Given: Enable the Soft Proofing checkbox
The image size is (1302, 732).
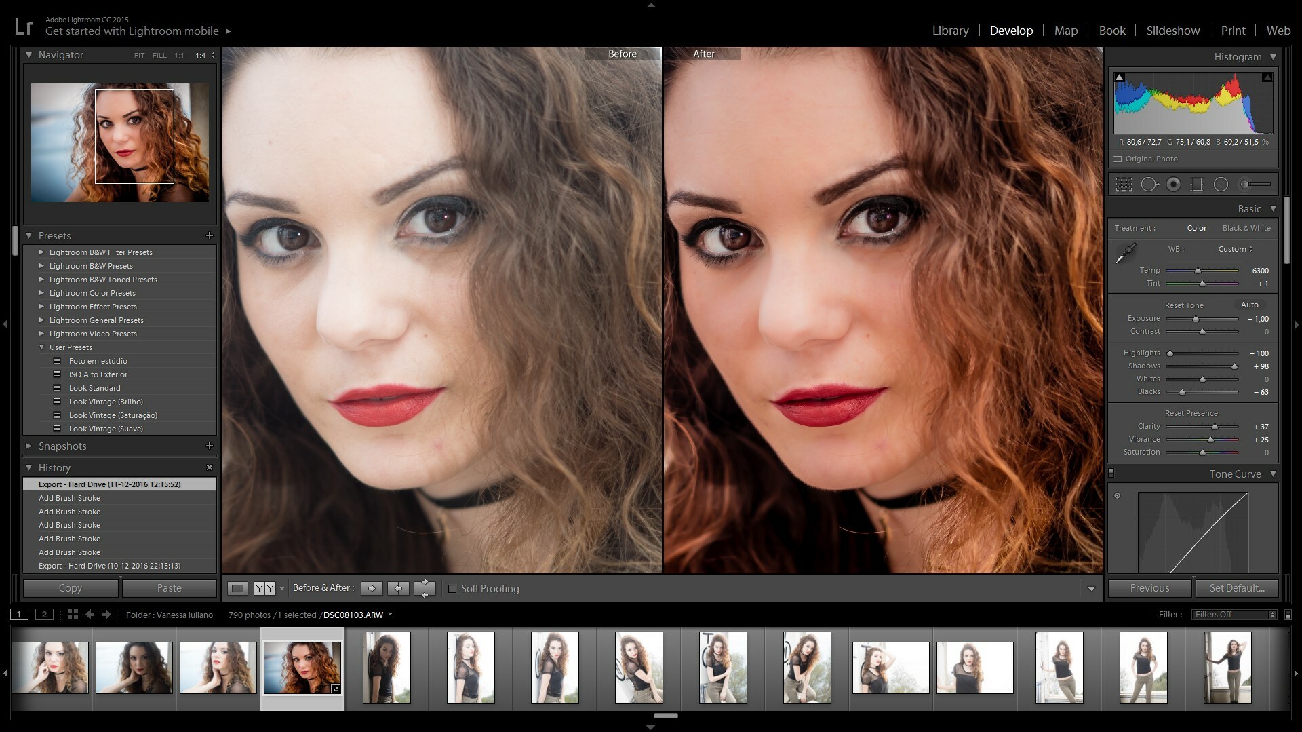Looking at the screenshot, I should [452, 589].
